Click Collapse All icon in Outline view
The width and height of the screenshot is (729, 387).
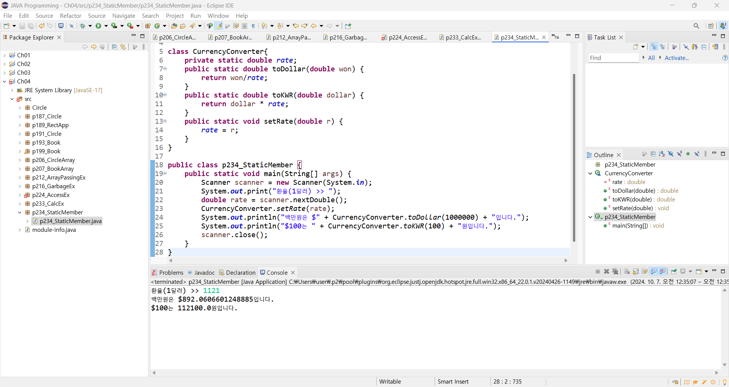tap(653, 154)
